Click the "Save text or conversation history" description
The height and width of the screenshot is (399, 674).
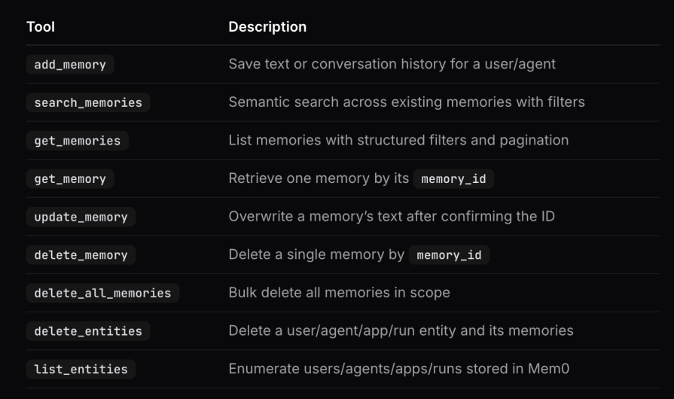pyautogui.click(x=392, y=64)
